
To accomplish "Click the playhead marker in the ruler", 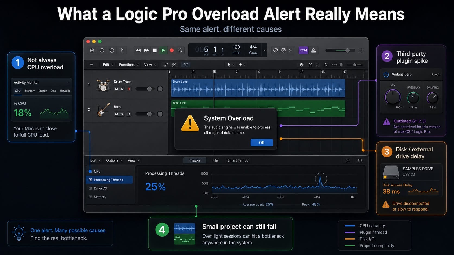I will click(x=214, y=72).
